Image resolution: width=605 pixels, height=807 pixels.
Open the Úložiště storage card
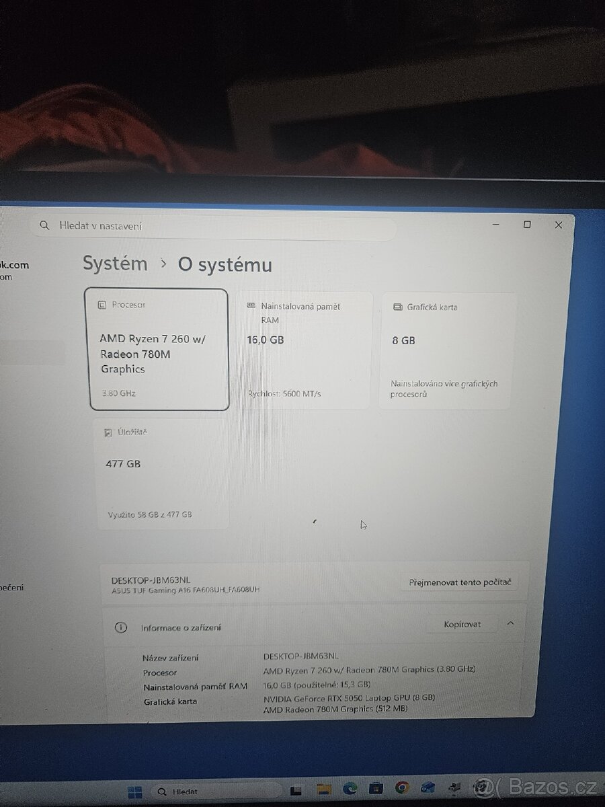point(161,473)
